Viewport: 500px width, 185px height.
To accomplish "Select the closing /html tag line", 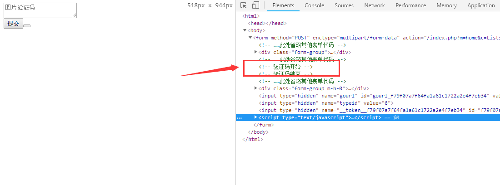I will 253,139.
